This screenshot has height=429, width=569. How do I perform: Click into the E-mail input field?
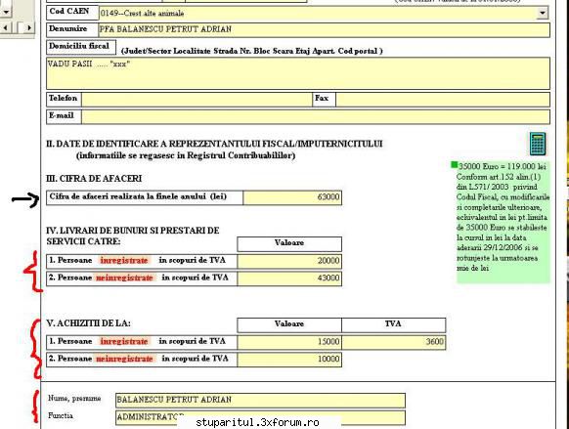[x=316, y=116]
